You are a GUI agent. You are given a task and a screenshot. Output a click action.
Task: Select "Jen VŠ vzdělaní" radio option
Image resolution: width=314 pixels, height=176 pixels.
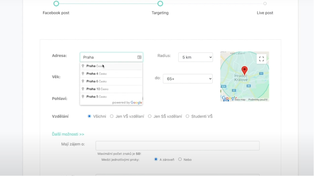tap(112, 116)
